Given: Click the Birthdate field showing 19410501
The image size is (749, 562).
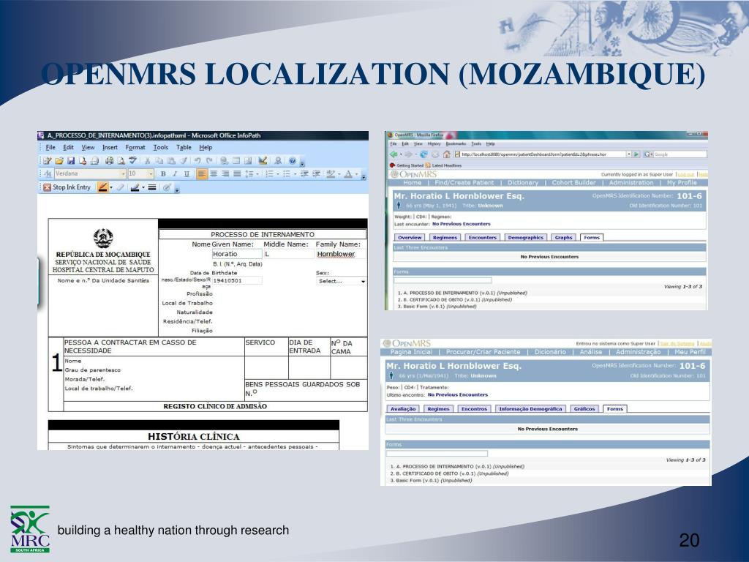Looking at the screenshot, I should (x=237, y=280).
